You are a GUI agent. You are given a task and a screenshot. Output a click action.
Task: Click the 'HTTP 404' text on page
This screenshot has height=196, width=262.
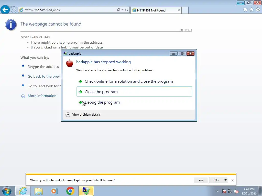(186, 30)
